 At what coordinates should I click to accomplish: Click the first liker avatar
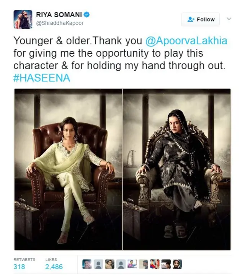87,264
